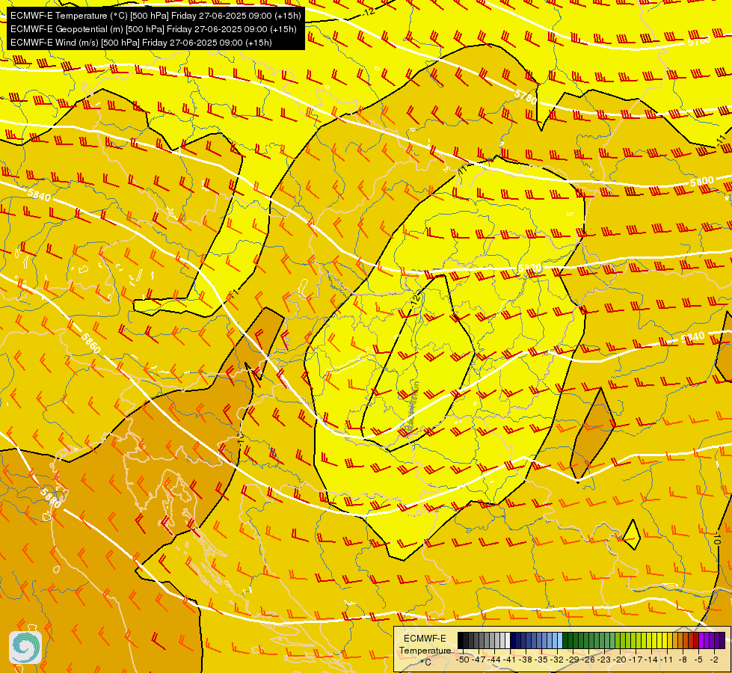This screenshot has height=673, width=732.
Task: Click the -47 legend scale value
Action: pyautogui.click(x=479, y=660)
